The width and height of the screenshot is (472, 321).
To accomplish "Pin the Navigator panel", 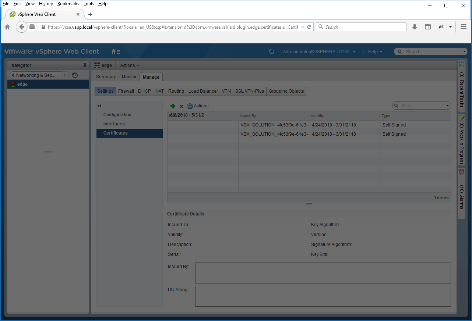I will tap(85, 65).
